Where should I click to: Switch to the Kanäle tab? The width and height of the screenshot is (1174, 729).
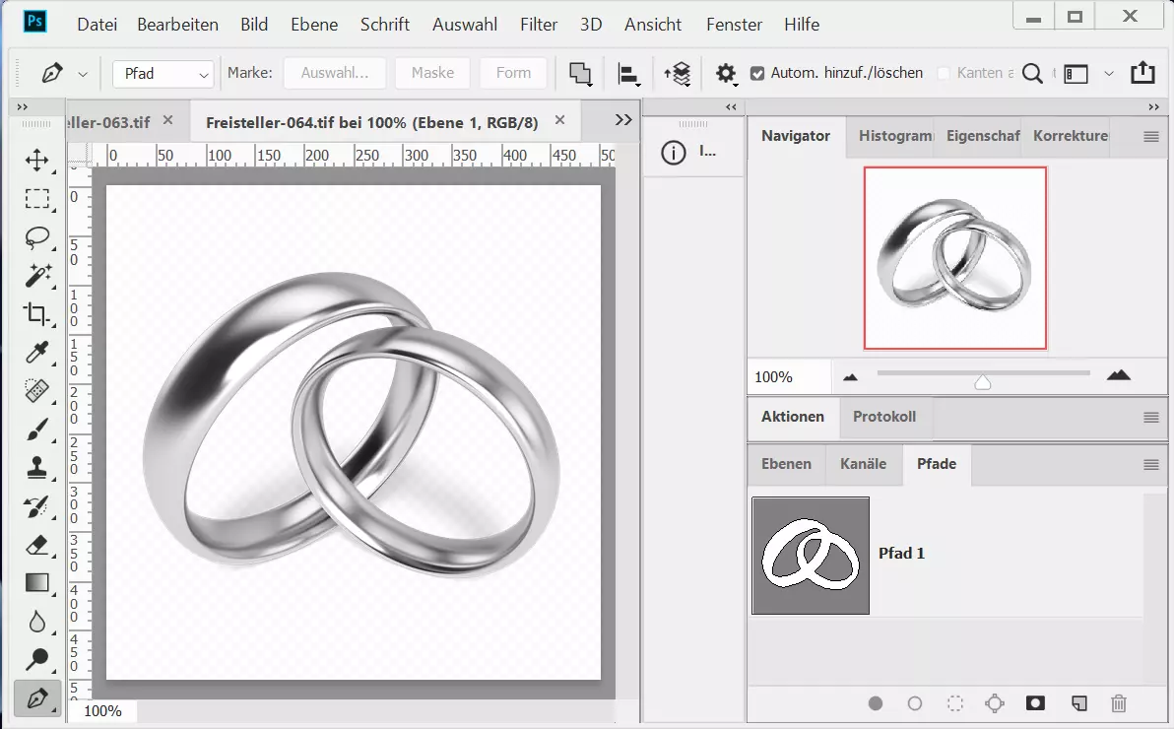[x=864, y=464]
